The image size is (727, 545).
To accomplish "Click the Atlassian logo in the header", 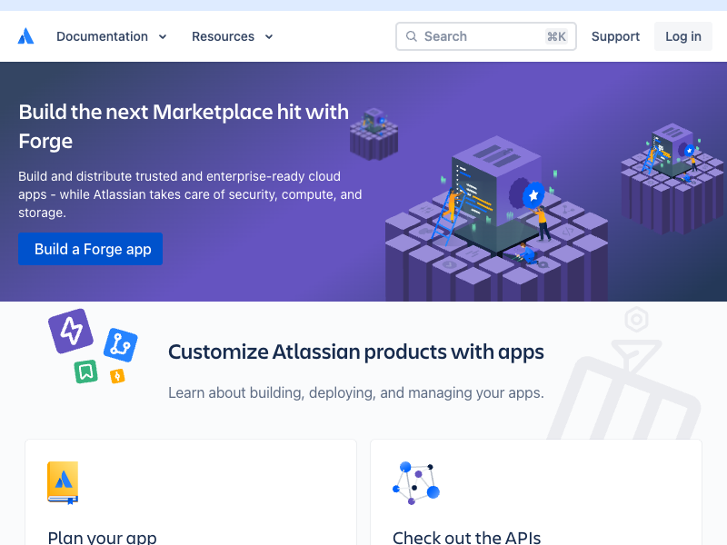I will [x=26, y=36].
